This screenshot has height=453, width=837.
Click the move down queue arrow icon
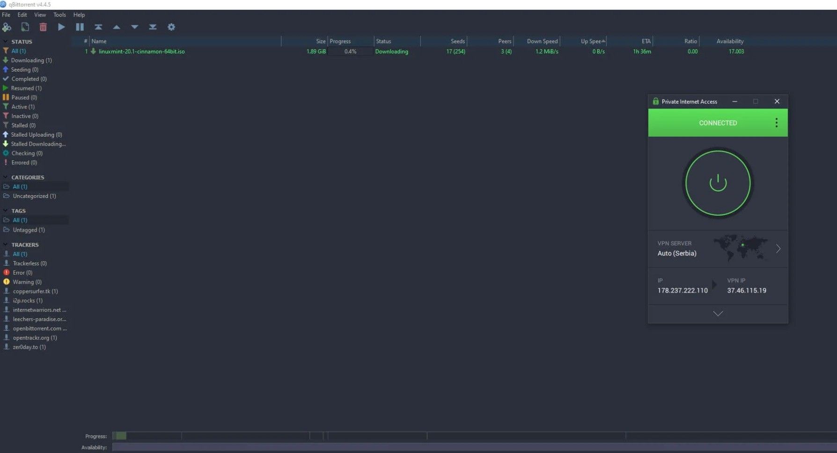135,27
